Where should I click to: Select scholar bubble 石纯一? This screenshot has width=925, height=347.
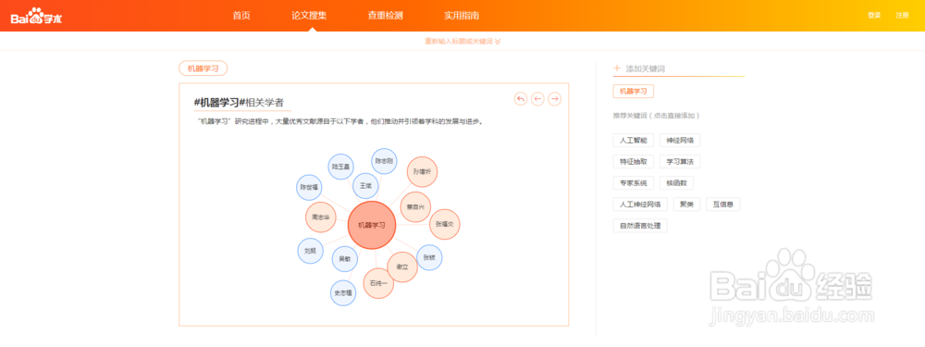point(378,283)
